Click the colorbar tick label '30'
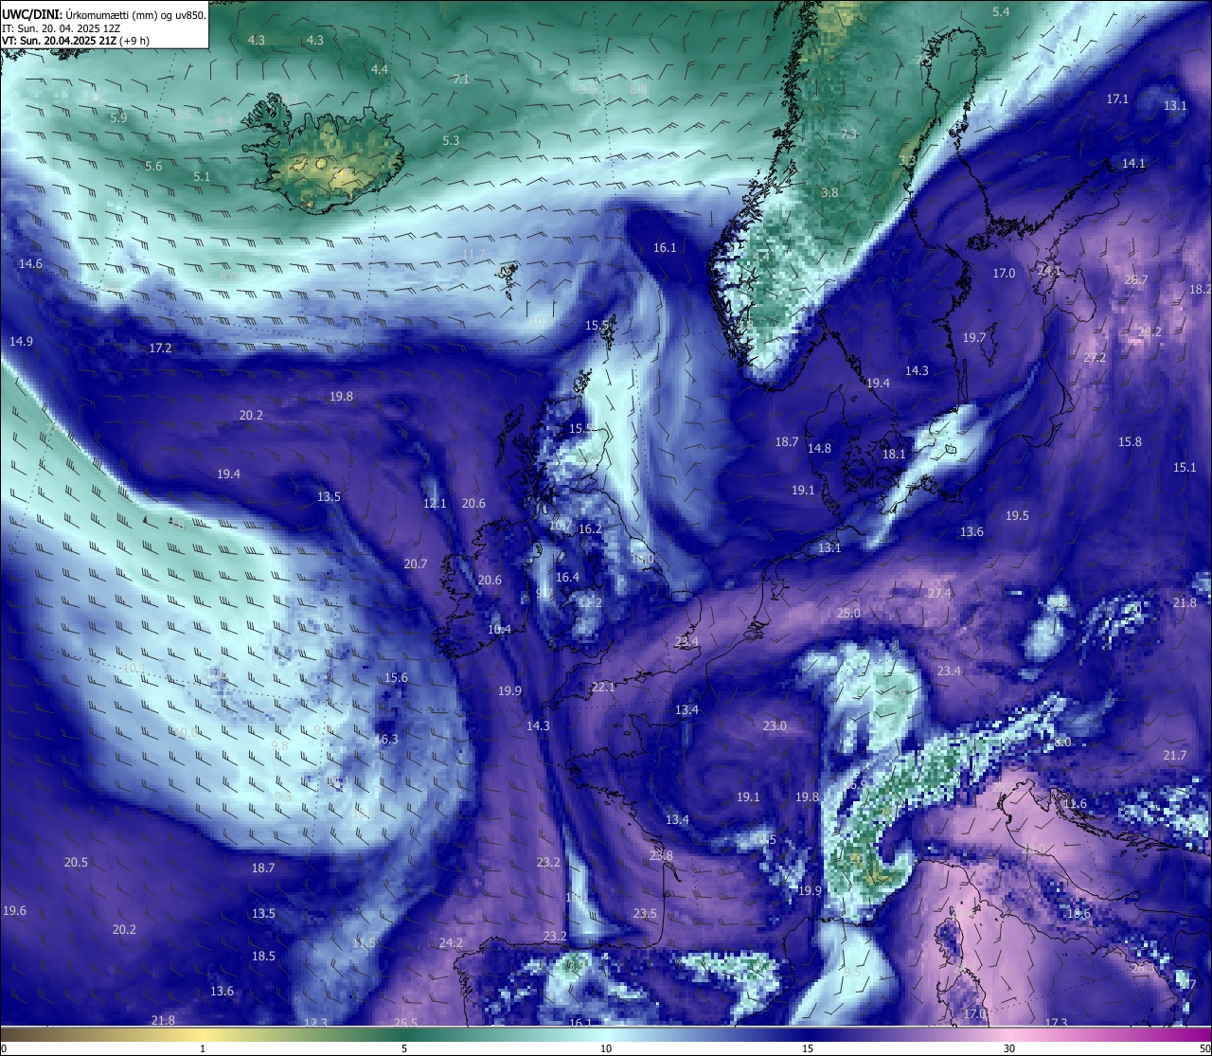The image size is (1212, 1056). [1009, 1048]
